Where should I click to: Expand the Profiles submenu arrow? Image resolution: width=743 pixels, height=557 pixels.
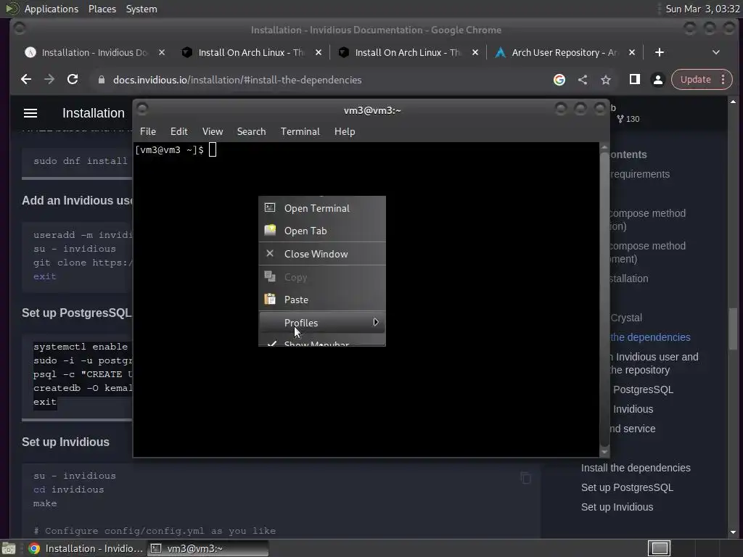coord(375,323)
